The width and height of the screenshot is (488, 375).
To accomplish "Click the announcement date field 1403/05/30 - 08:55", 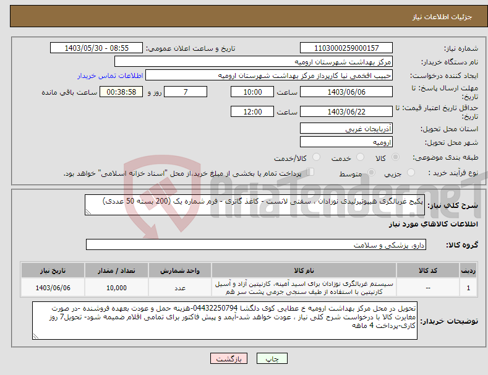I will coord(96,48).
